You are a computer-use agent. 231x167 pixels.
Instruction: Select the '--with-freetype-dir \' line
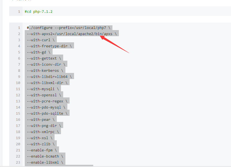(49, 46)
